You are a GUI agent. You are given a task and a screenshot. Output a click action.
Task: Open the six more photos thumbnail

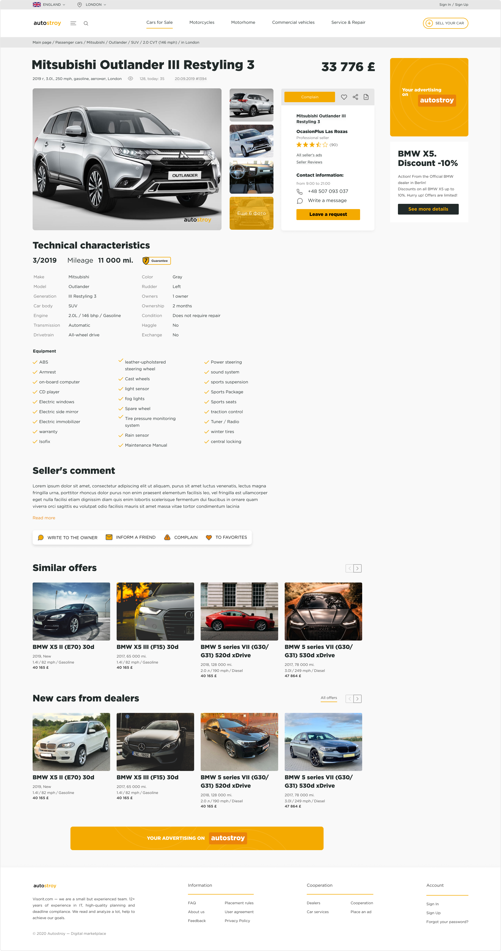pyautogui.click(x=252, y=214)
